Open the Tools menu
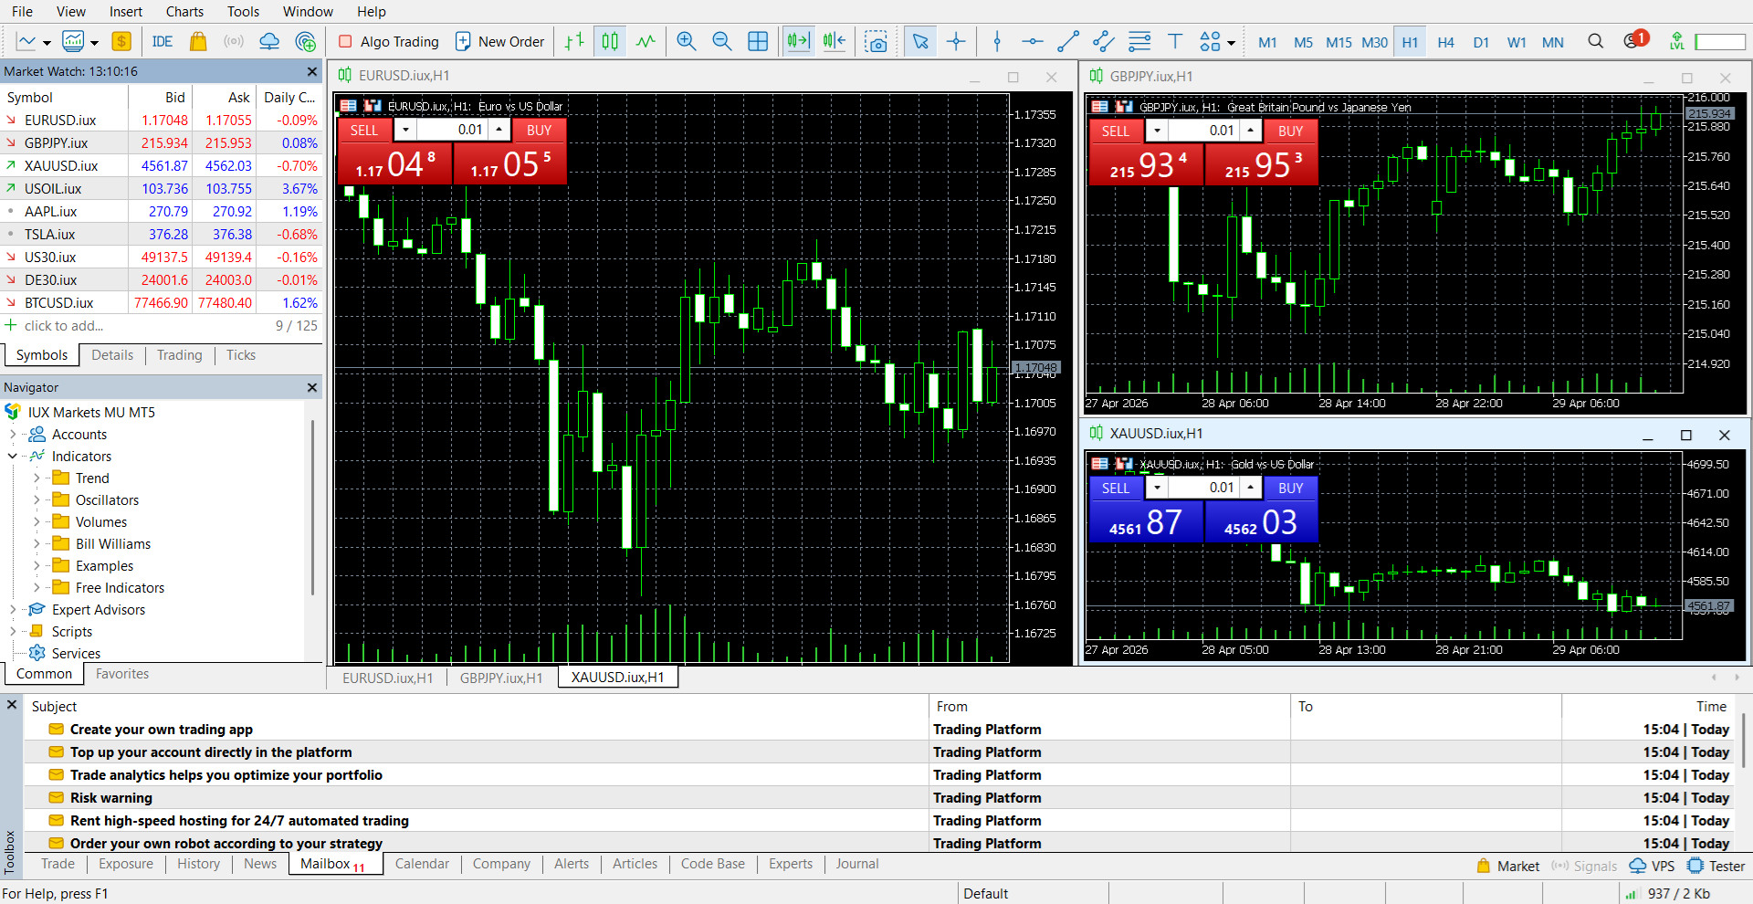 pos(243,11)
